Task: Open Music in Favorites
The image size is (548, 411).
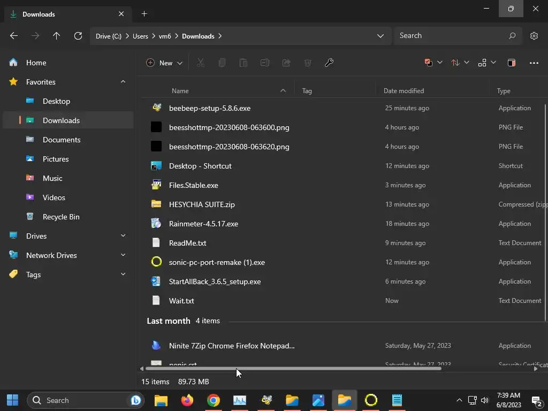Action: click(x=68, y=178)
